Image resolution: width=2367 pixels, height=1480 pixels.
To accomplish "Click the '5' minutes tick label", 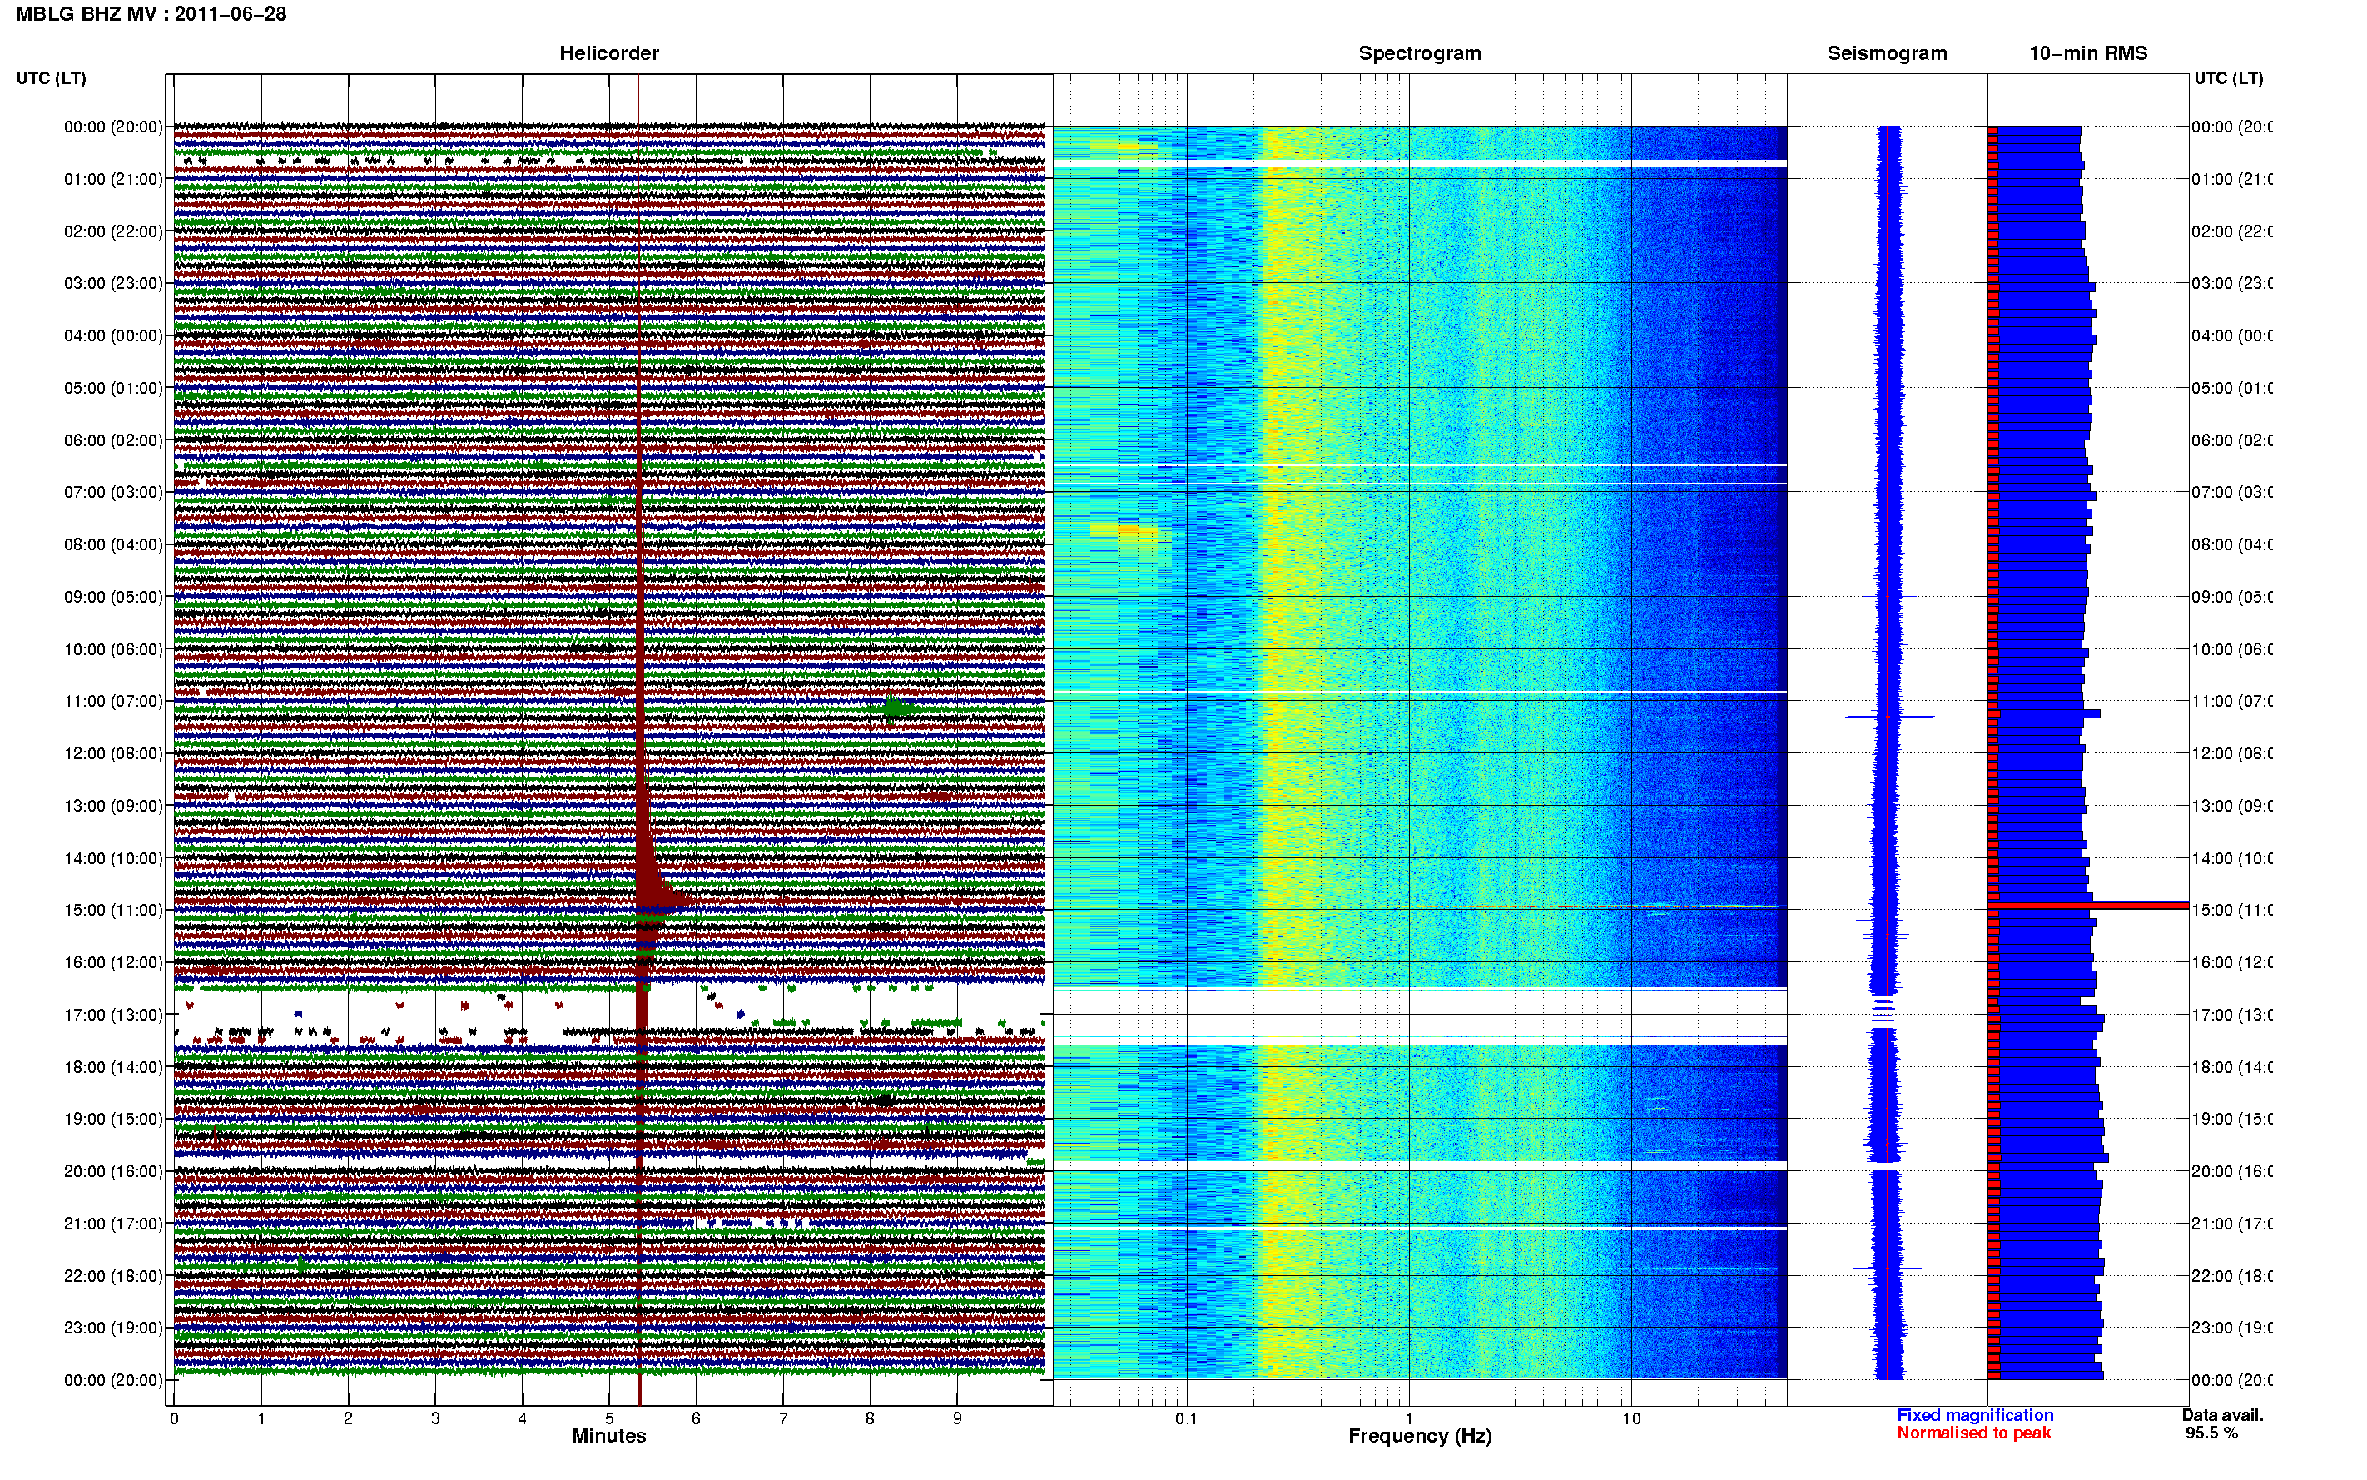I will (x=609, y=1418).
